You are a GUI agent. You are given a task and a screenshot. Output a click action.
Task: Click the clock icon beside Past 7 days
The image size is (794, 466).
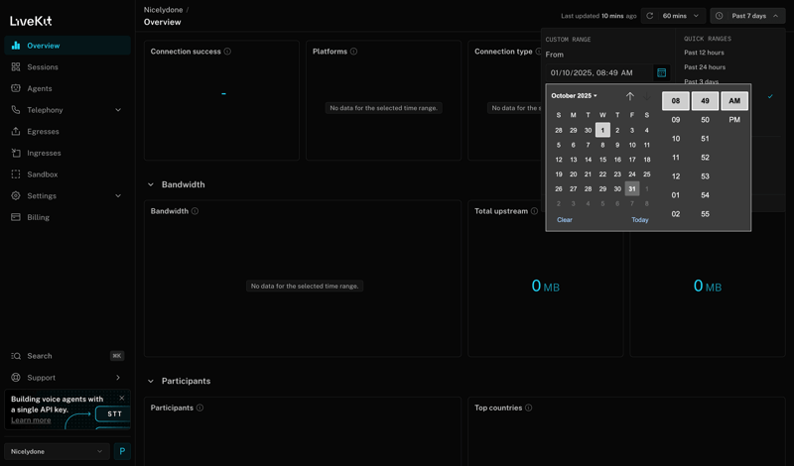click(x=719, y=16)
